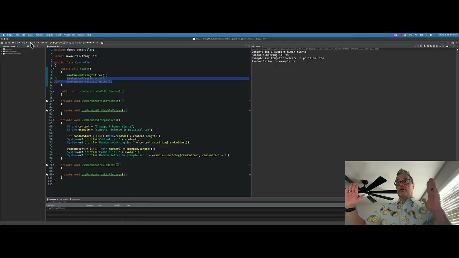Switch to the Declaration tab
The image size is (459, 258).
76,199
